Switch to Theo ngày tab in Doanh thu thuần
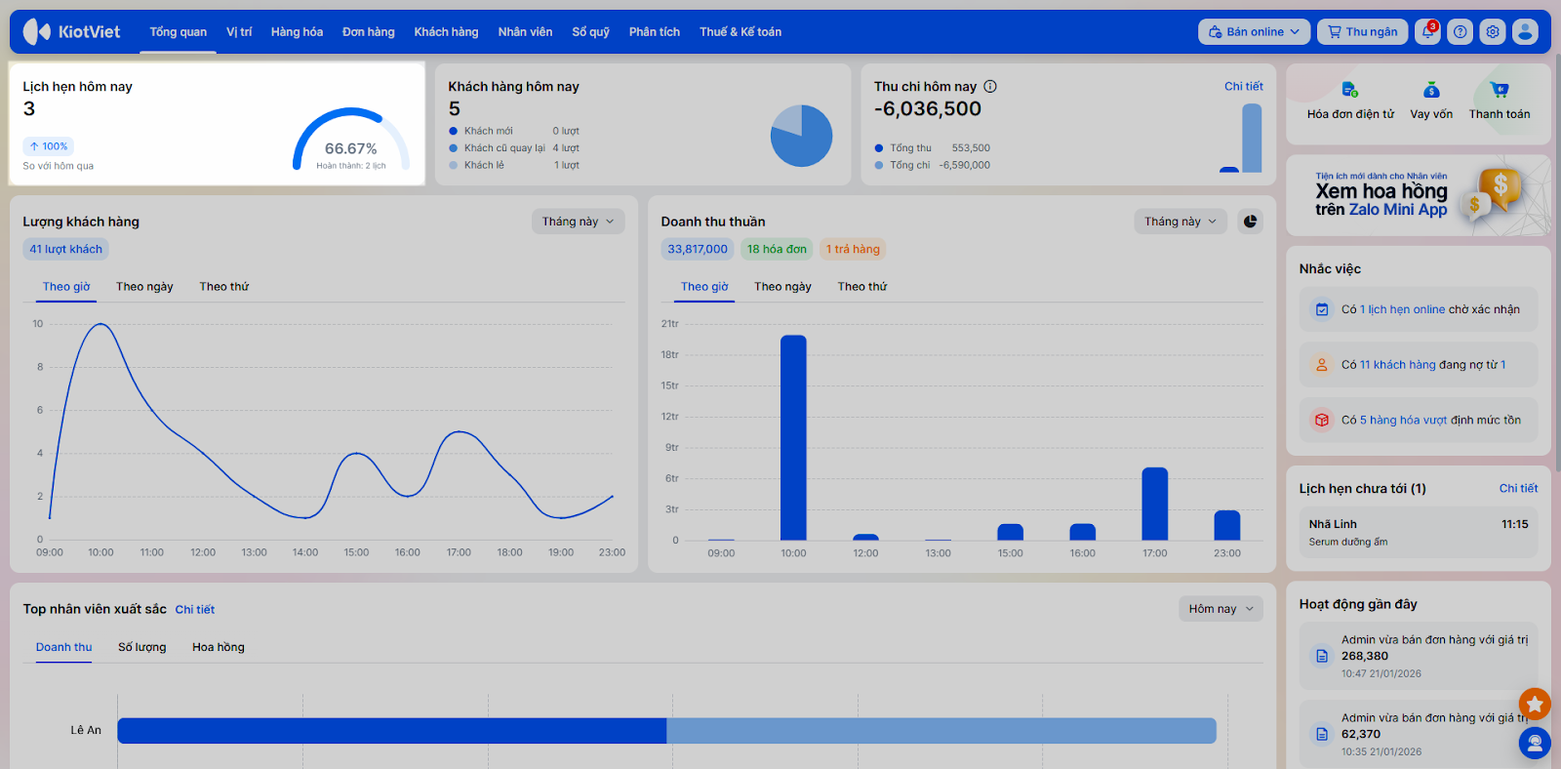Screen dimensions: 1561x769 (782, 287)
